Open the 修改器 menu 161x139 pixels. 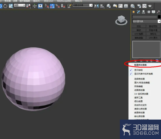tap(8, 1)
